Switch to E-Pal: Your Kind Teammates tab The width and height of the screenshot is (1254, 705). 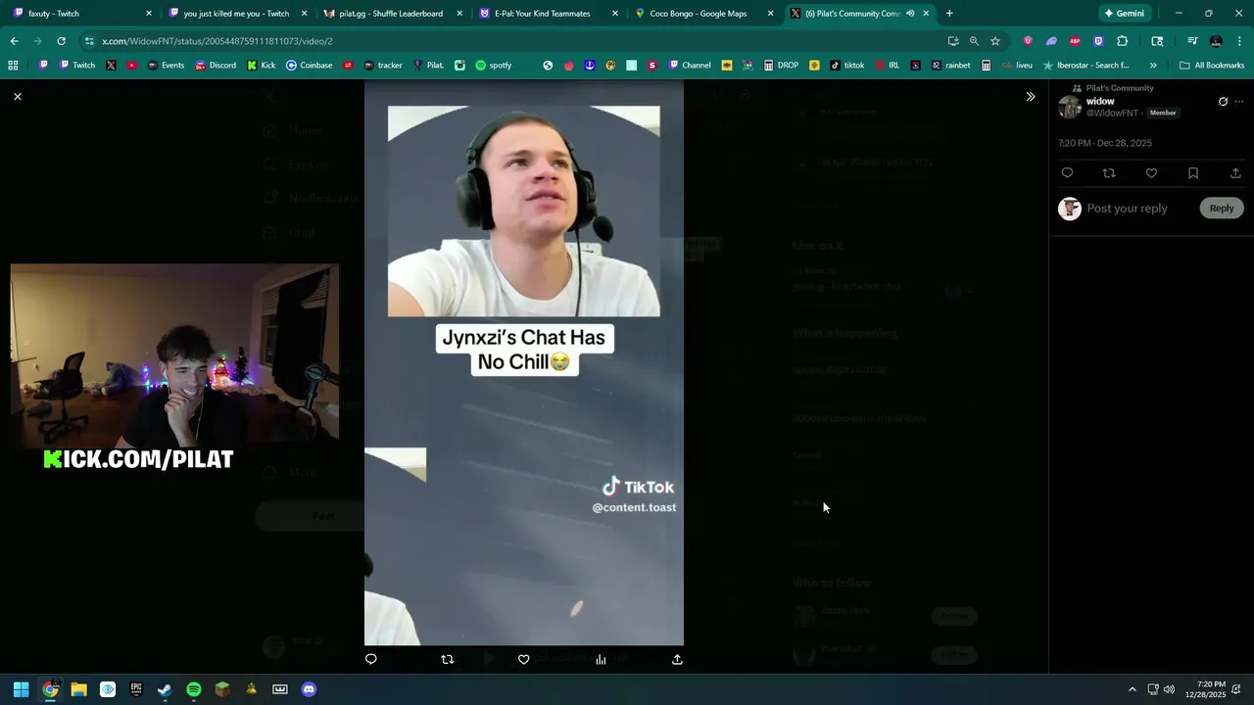(x=545, y=14)
